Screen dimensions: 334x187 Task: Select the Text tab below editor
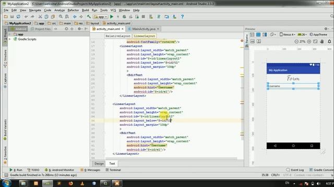pyautogui.click(x=112, y=164)
